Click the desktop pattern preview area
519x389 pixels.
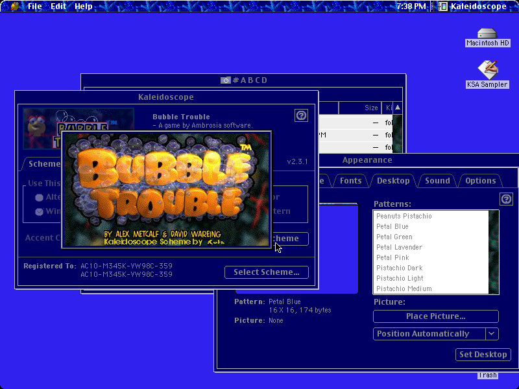point(338,248)
